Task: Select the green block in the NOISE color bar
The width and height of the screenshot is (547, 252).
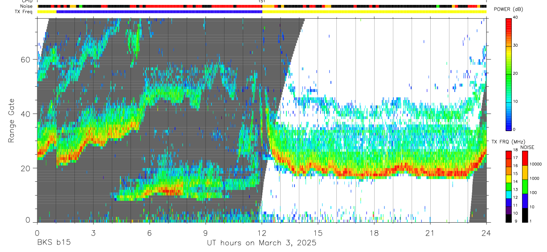Action: click(525, 187)
